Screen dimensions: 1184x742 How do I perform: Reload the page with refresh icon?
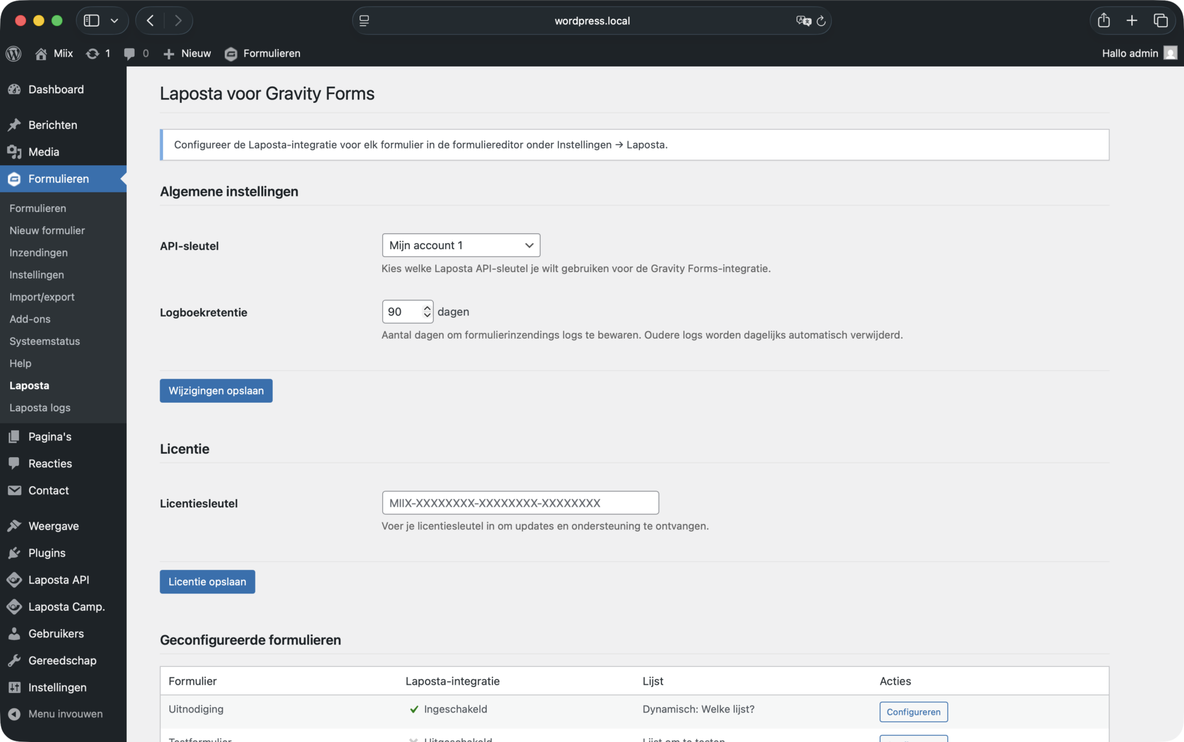(x=821, y=21)
